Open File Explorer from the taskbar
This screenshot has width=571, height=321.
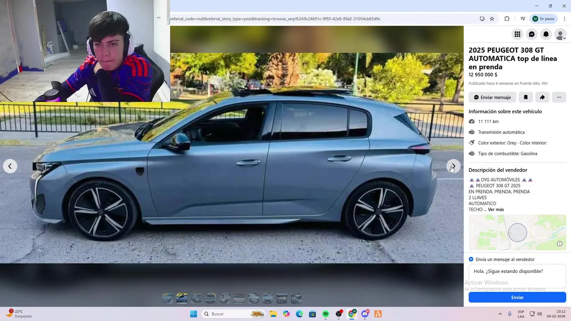[x=273, y=314]
